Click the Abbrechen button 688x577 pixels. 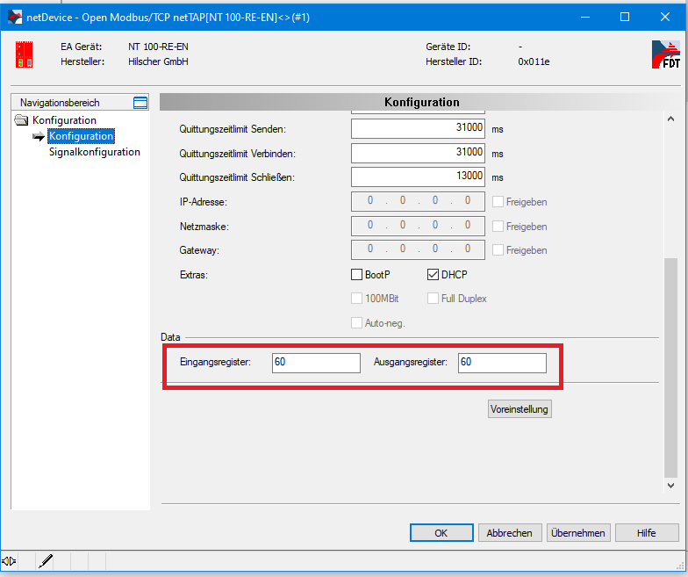[x=510, y=532]
